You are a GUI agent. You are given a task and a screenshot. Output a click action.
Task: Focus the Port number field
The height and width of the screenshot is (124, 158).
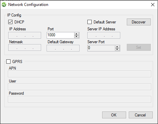[x=60, y=35]
